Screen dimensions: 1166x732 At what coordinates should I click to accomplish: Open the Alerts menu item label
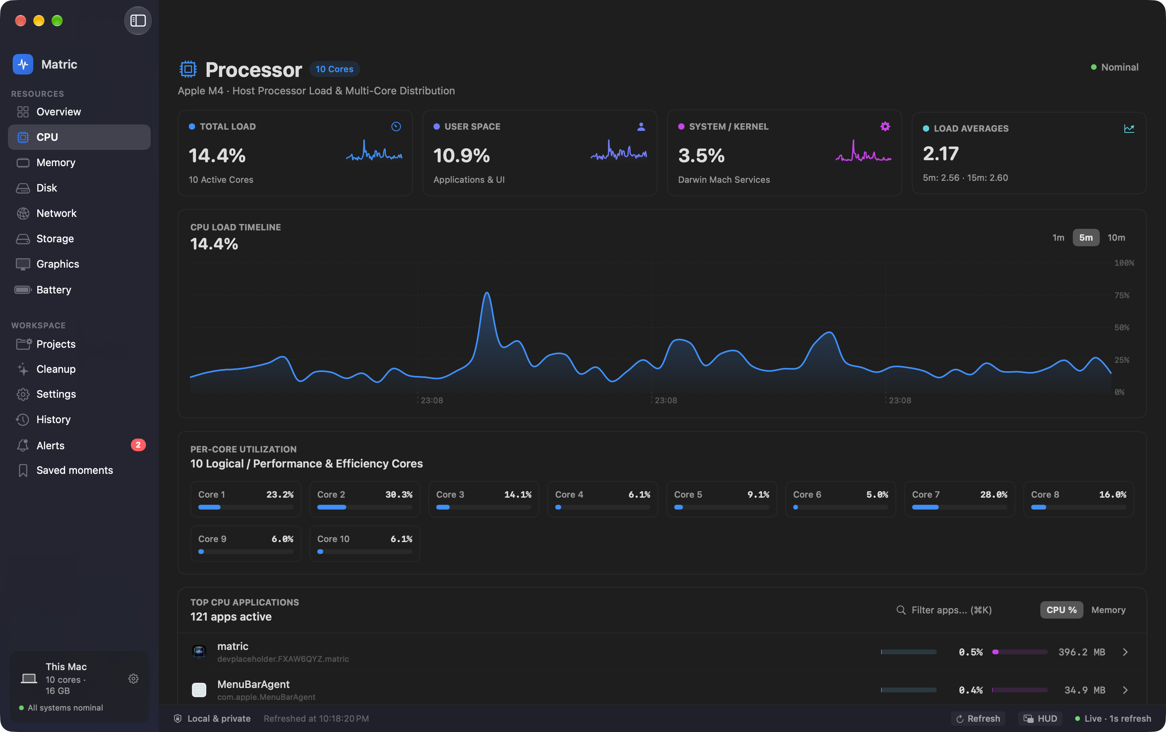50,445
